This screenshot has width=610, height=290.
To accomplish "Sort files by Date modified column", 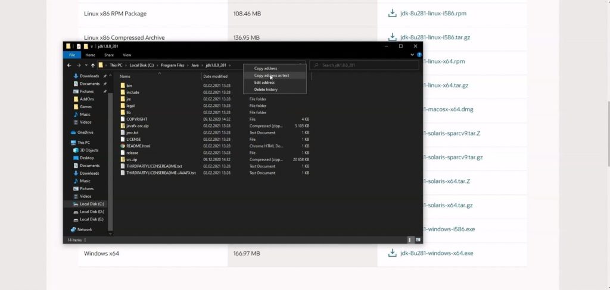I will tap(215, 77).
